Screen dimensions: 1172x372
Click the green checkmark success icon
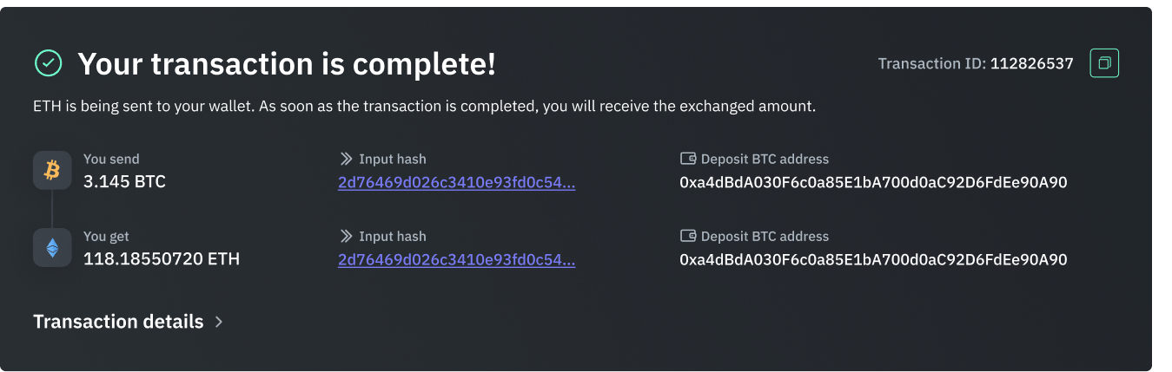[48, 63]
